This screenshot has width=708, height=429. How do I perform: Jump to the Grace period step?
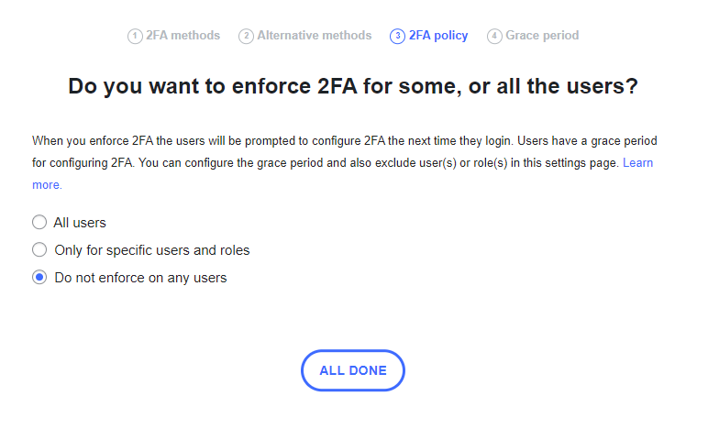click(x=542, y=36)
